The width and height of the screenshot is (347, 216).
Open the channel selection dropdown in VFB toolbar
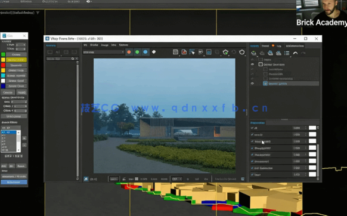(103, 52)
